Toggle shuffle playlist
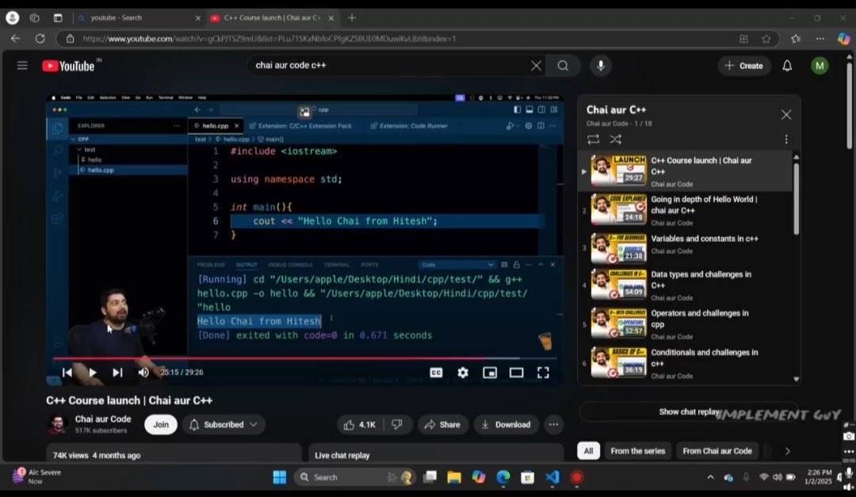This screenshot has height=497, width=856. (615, 140)
